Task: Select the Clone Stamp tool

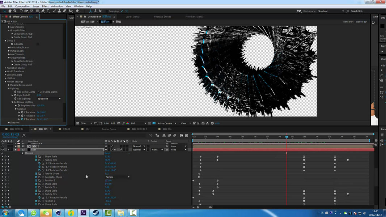Action: click(x=59, y=11)
